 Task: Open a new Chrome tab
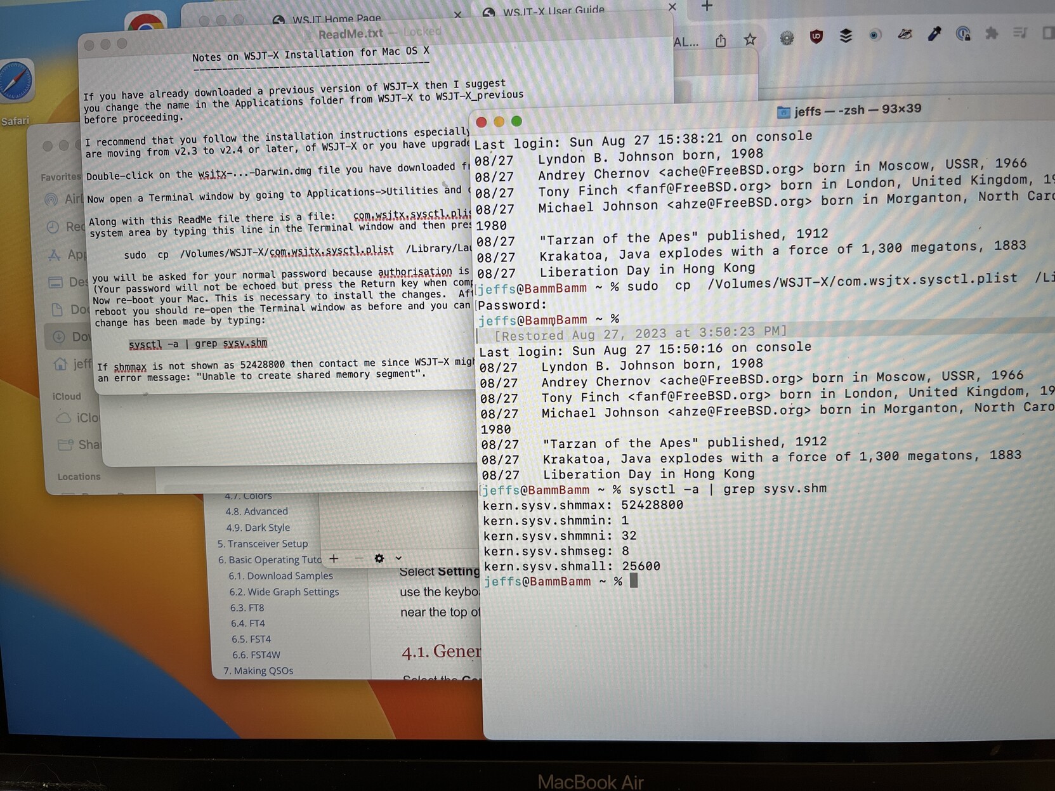[x=707, y=6]
